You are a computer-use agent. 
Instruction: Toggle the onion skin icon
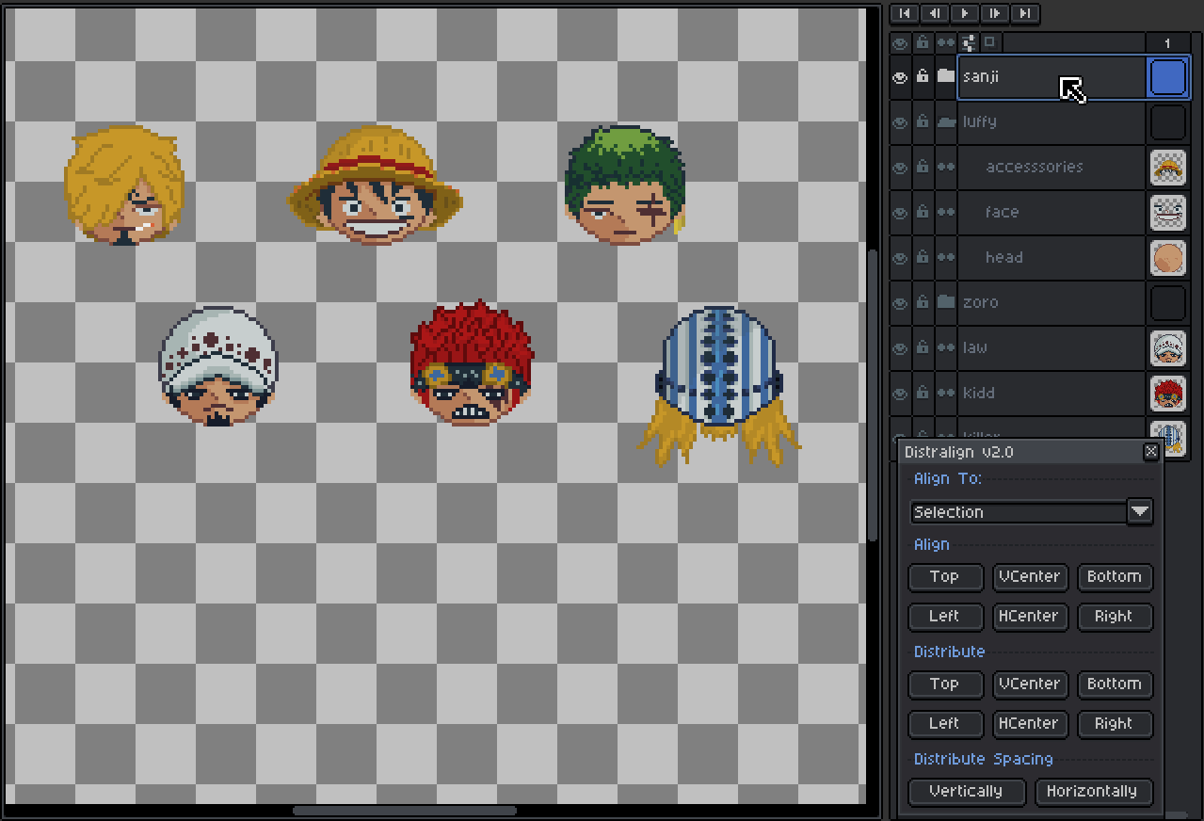coord(989,41)
